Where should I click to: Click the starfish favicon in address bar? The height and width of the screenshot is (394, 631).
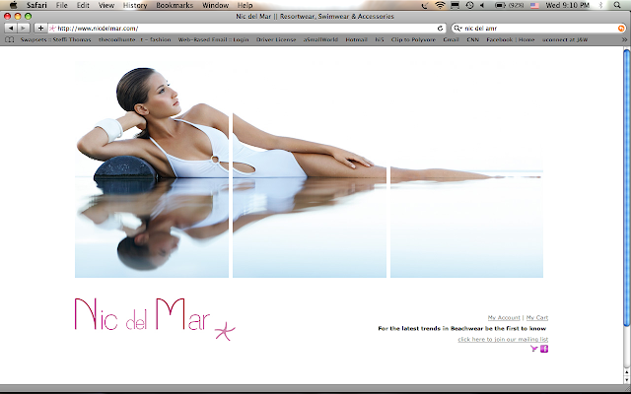[x=52, y=29]
